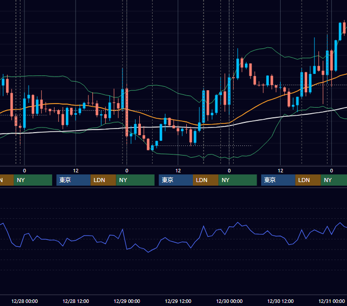
Task: Select the 東京 session block for 12/30
Action: [278, 180]
